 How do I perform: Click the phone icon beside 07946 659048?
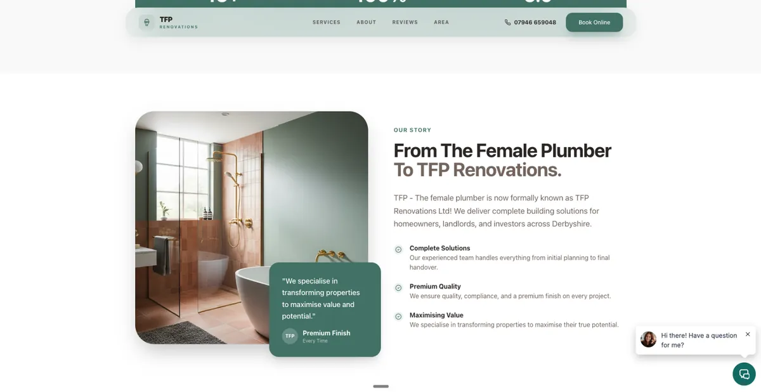pos(507,22)
